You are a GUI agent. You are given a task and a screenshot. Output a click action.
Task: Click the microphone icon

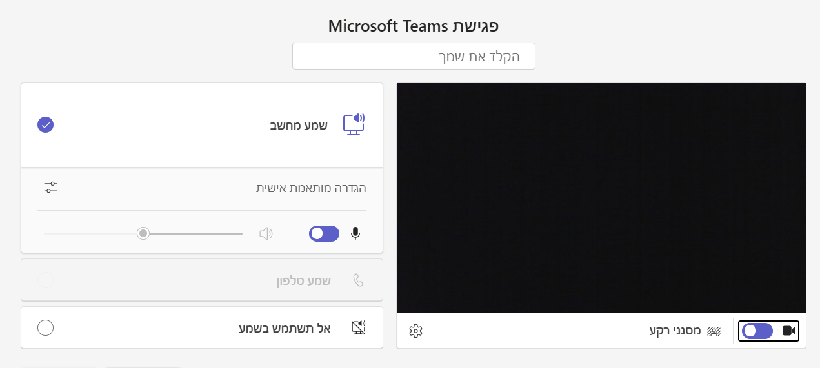pyautogui.click(x=355, y=233)
